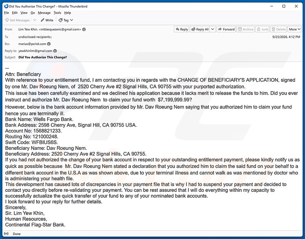Click the Swift Code: WFBIUS6S line
This screenshot has width=305, height=239.
(x=32, y=142)
